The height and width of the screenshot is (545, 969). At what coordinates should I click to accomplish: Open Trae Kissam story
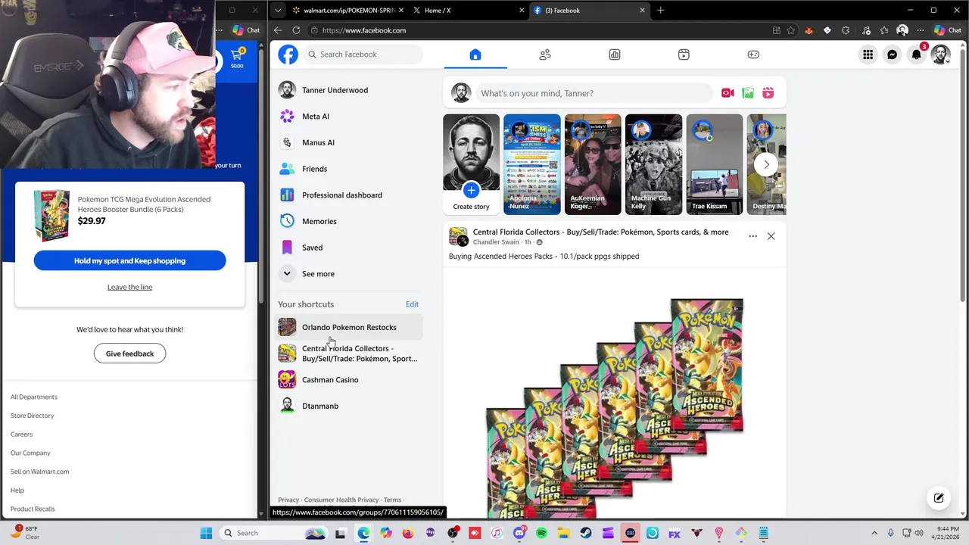pyautogui.click(x=715, y=164)
